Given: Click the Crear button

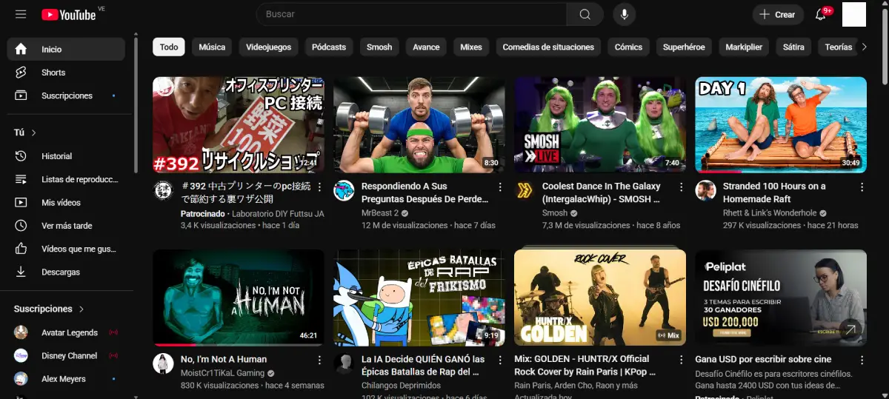Looking at the screenshot, I should click(776, 15).
